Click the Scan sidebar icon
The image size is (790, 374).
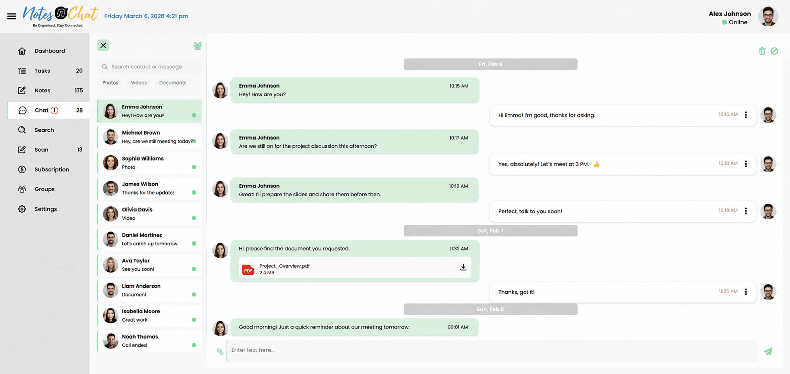22,150
